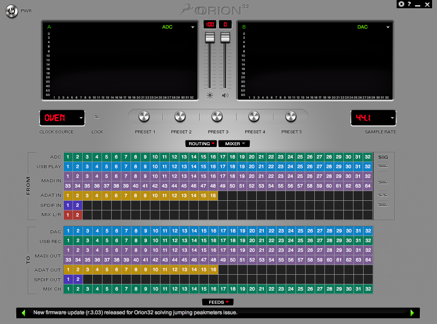Viewport: 437px width, 324px height.
Task: Select MIX CH destination channel 32
Action: pyautogui.click(x=368, y=289)
